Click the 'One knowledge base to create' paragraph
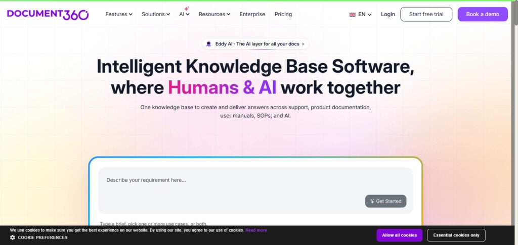The height and width of the screenshot is (245, 518). (255, 112)
